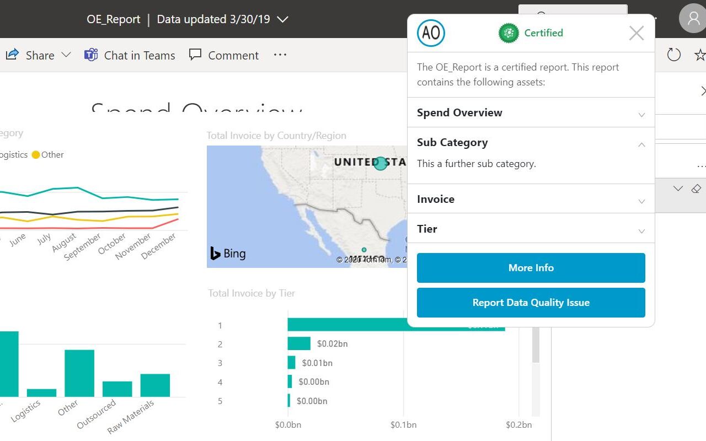
Task: Open the user account avatar
Action: 693,19
